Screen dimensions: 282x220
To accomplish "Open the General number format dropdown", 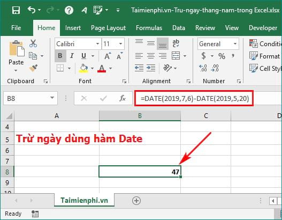I will pyautogui.click(x=235, y=43).
